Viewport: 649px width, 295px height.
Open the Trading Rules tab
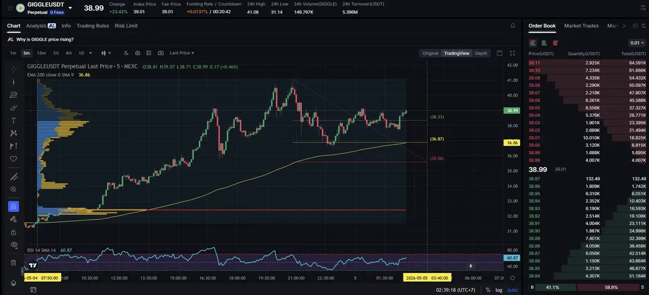92,25
